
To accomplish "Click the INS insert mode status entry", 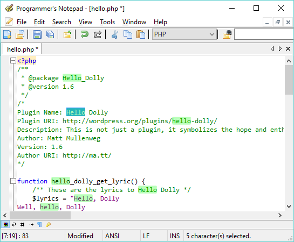I will (175, 236).
